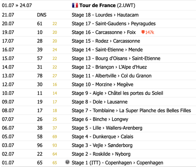The width and height of the screenshot is (196, 167).
Task: Open Stage 15 Rodez › Carcassonne
Action: coord(106,41)
